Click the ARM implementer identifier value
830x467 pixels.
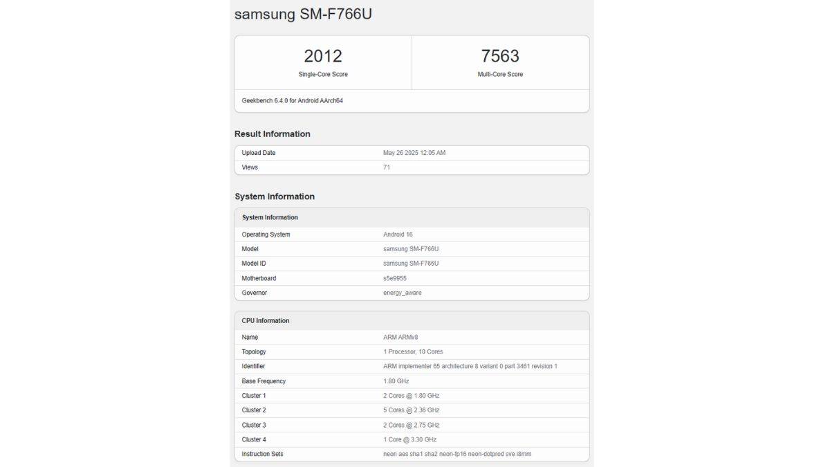tap(470, 367)
